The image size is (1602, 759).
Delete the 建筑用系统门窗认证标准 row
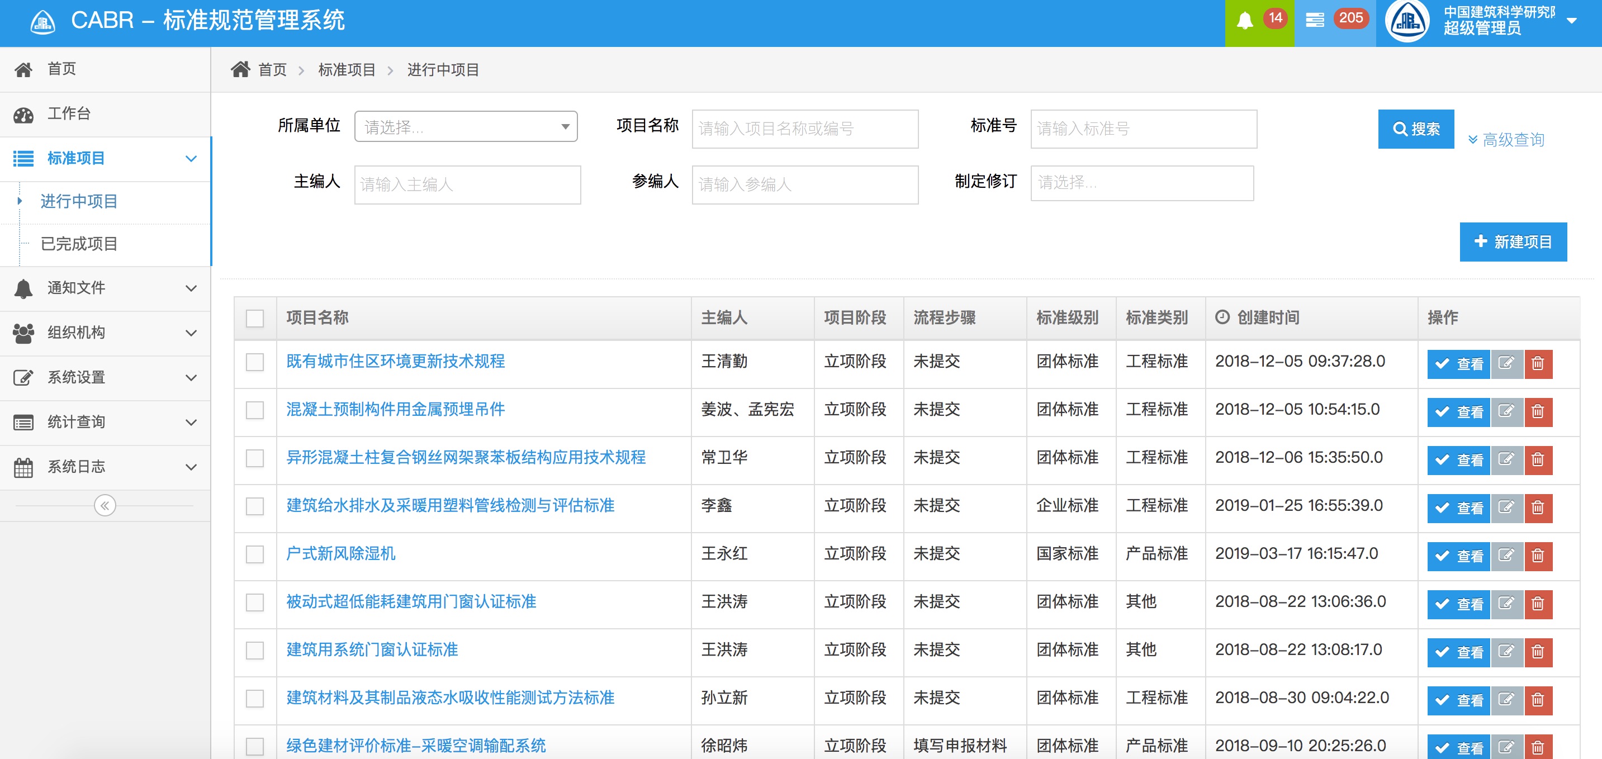pyautogui.click(x=1538, y=652)
